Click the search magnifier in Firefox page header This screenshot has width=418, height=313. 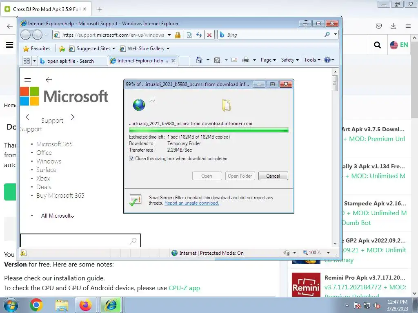[377, 45]
